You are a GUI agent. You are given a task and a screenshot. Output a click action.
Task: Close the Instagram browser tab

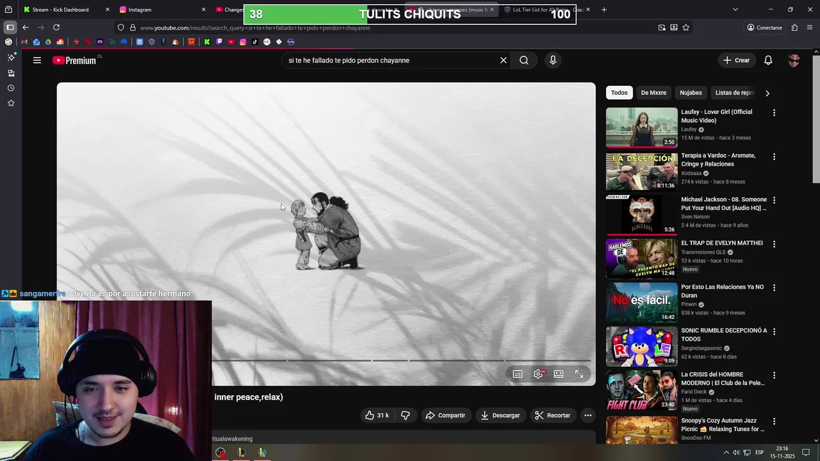pos(204,10)
